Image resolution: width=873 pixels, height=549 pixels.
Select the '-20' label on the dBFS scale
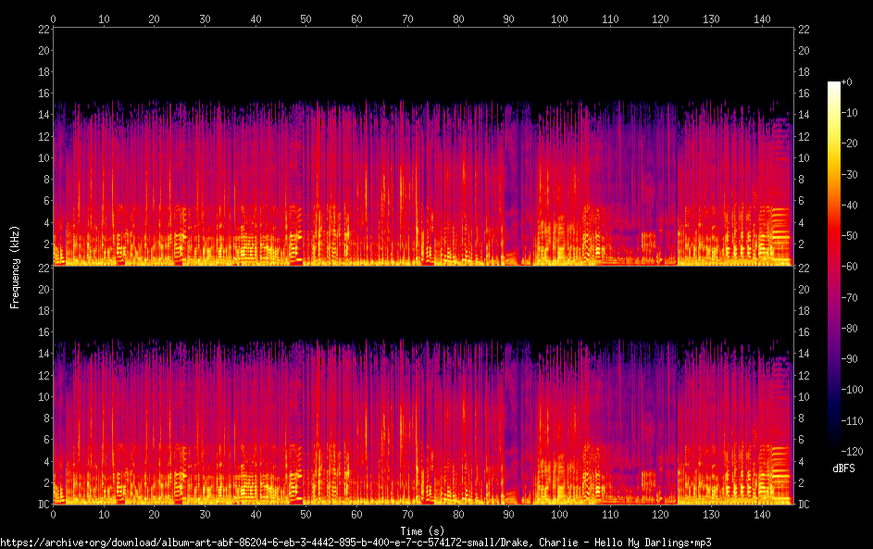(850, 143)
